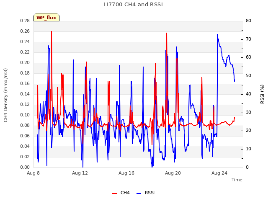Click the 0 right axis tick label
The height and width of the screenshot is (201, 268).
(247, 167)
